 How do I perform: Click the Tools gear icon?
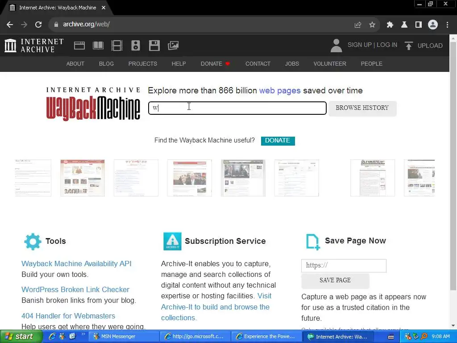(x=33, y=242)
